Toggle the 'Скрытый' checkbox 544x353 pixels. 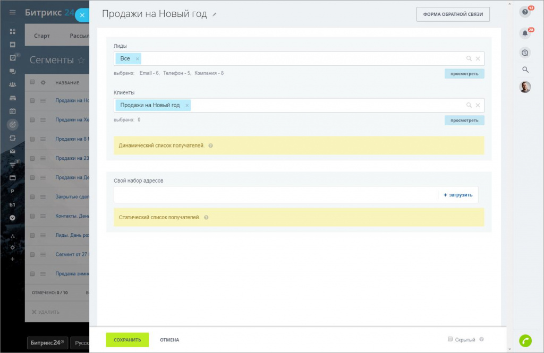coord(450,339)
